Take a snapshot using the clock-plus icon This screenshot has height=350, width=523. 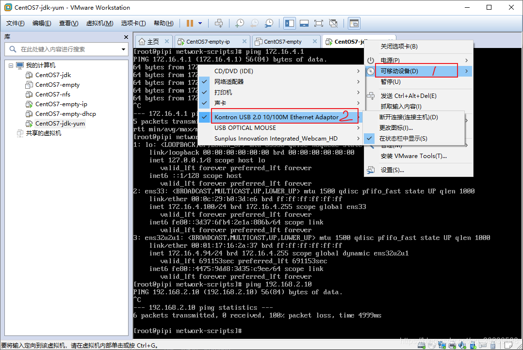tap(240, 23)
